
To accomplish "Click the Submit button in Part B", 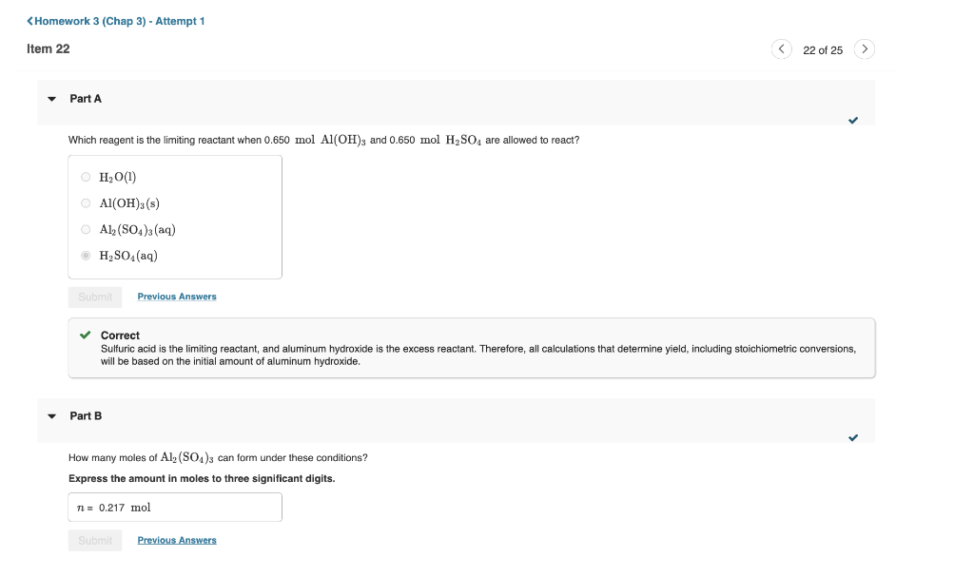I will click(95, 540).
